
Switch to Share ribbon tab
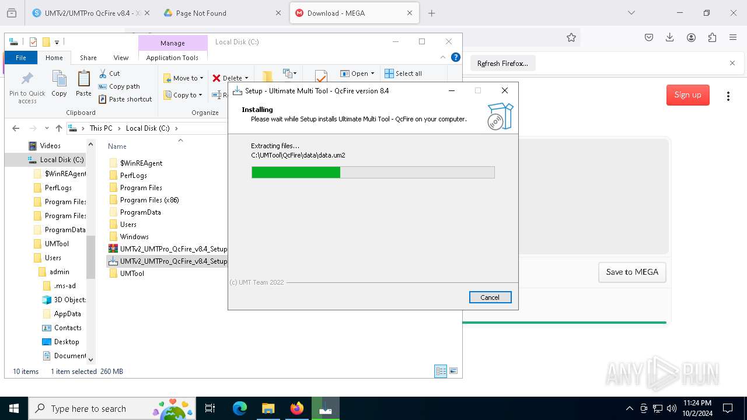[88, 58]
